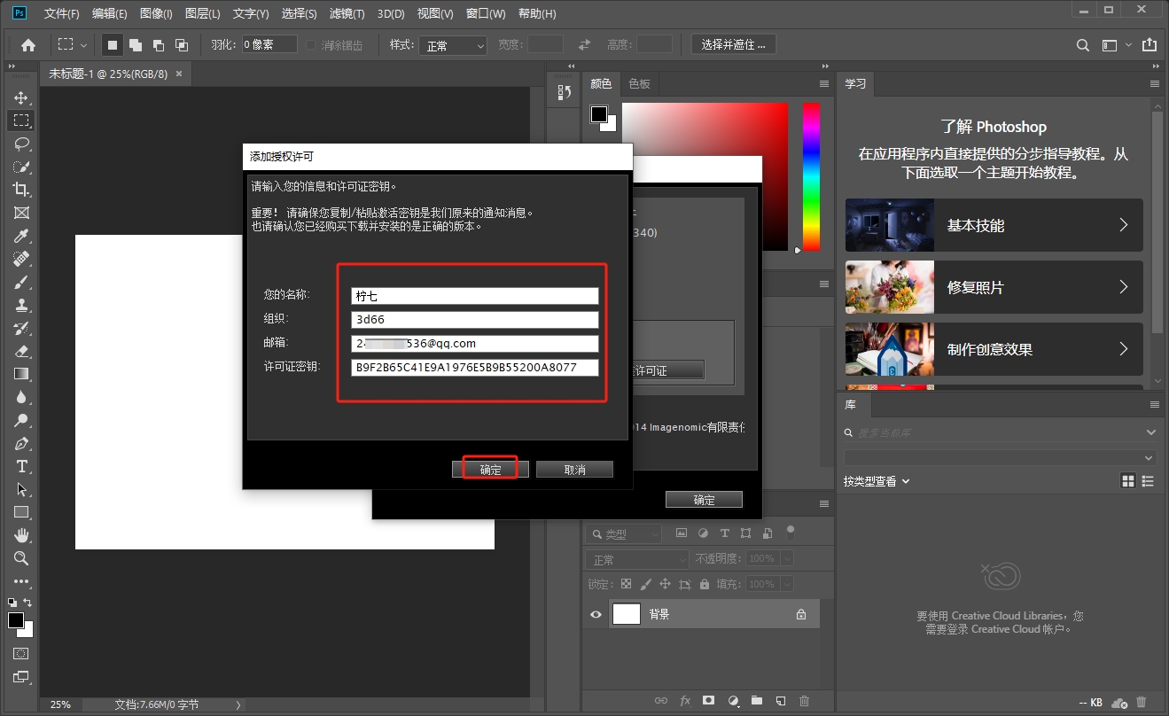Viewport: 1169px width, 716px height.
Task: Expand the 按类型查看 view dropdown
Action: tap(877, 481)
